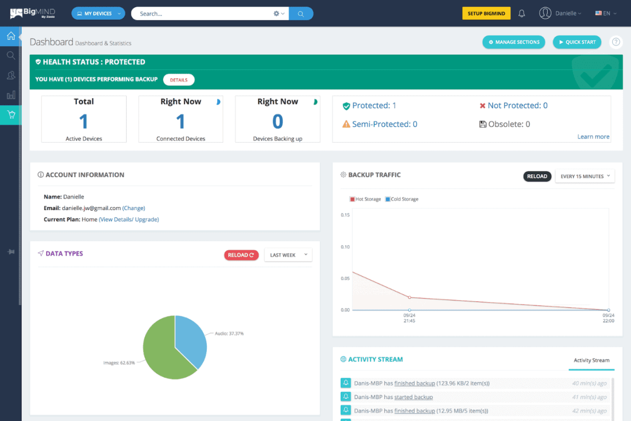Click the green icon in Devices Backing up card
Viewport: 631px width, 421px height.
(x=315, y=102)
